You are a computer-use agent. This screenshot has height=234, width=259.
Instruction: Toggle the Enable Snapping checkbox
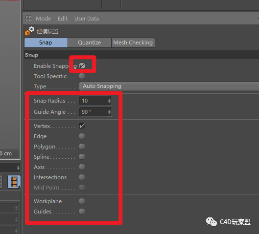coord(82,66)
